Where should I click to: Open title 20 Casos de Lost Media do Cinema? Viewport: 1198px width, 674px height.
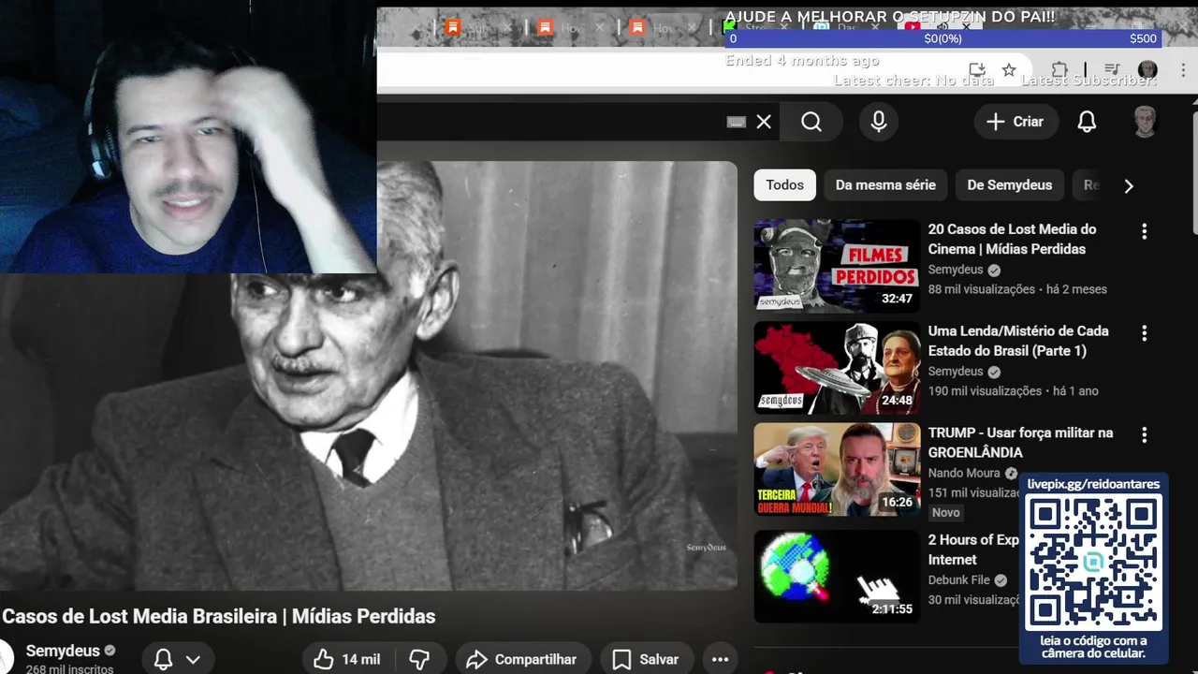(1012, 239)
